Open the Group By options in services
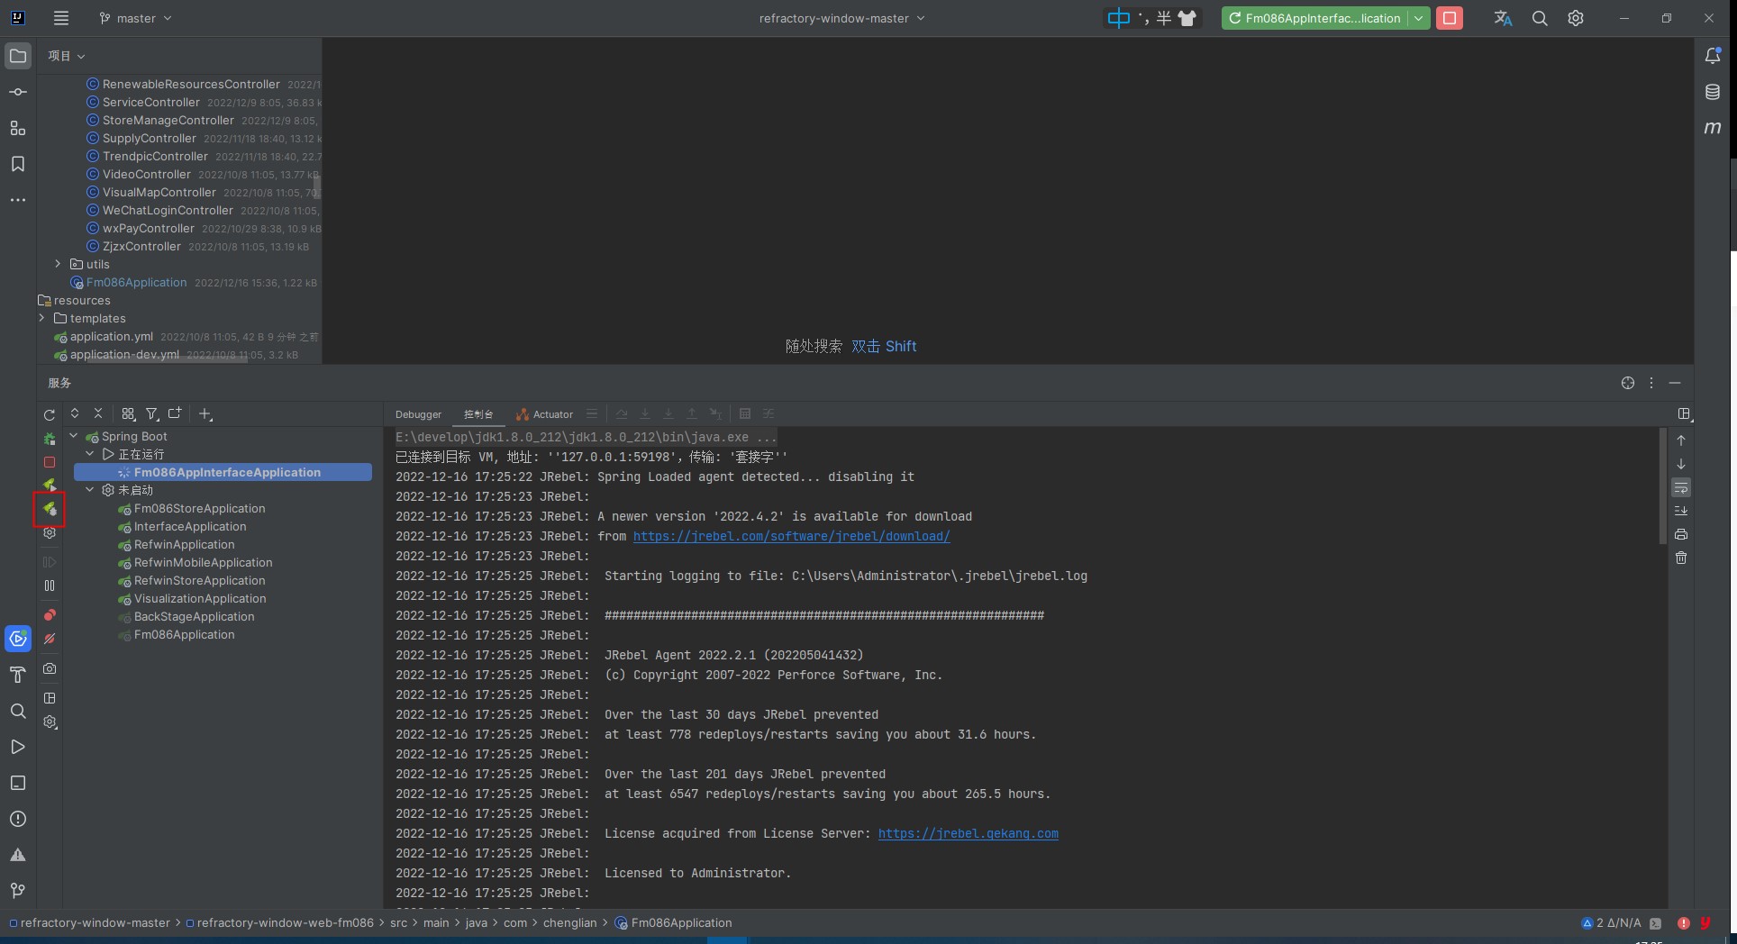1737x944 pixels. 128,413
